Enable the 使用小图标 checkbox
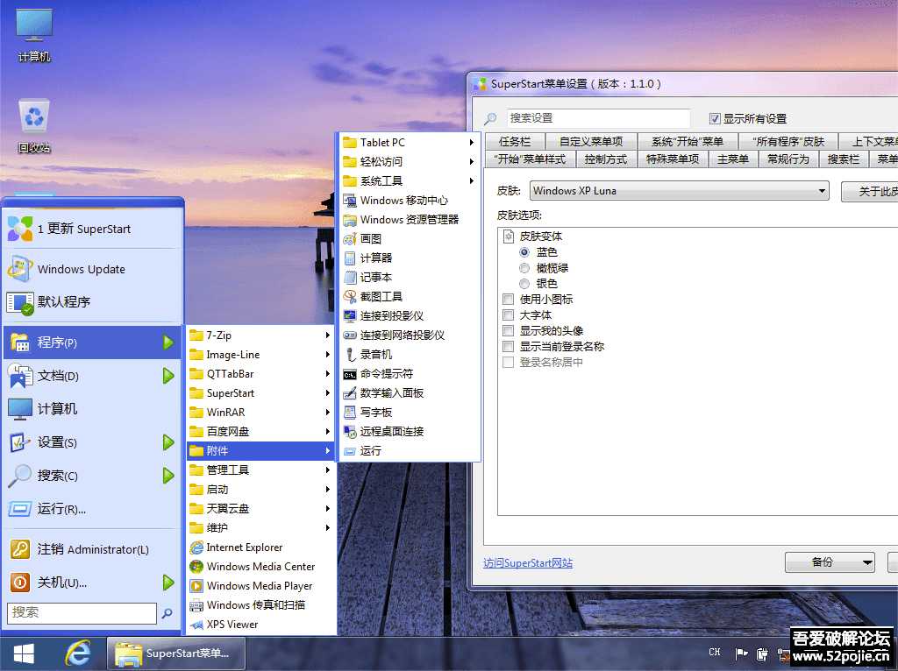The width and height of the screenshot is (898, 671). pyautogui.click(x=507, y=298)
